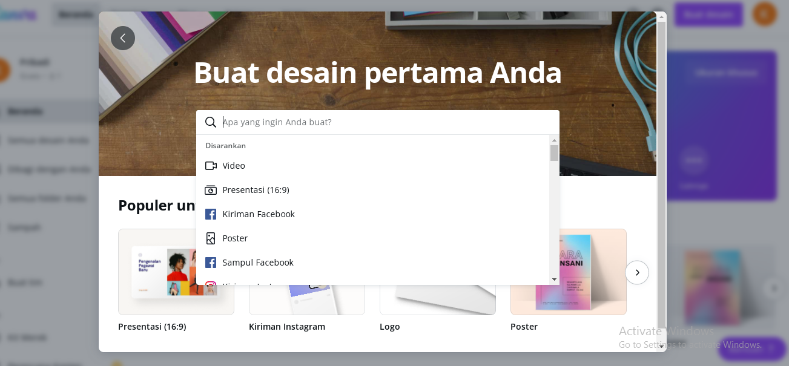Select the Video suggestion
Screen dimensions: 789x366
tap(372, 166)
